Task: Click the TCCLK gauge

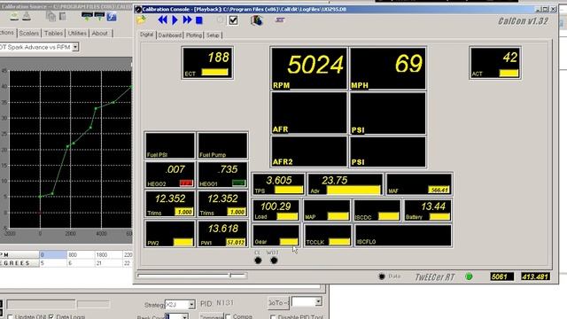Action: [328, 236]
